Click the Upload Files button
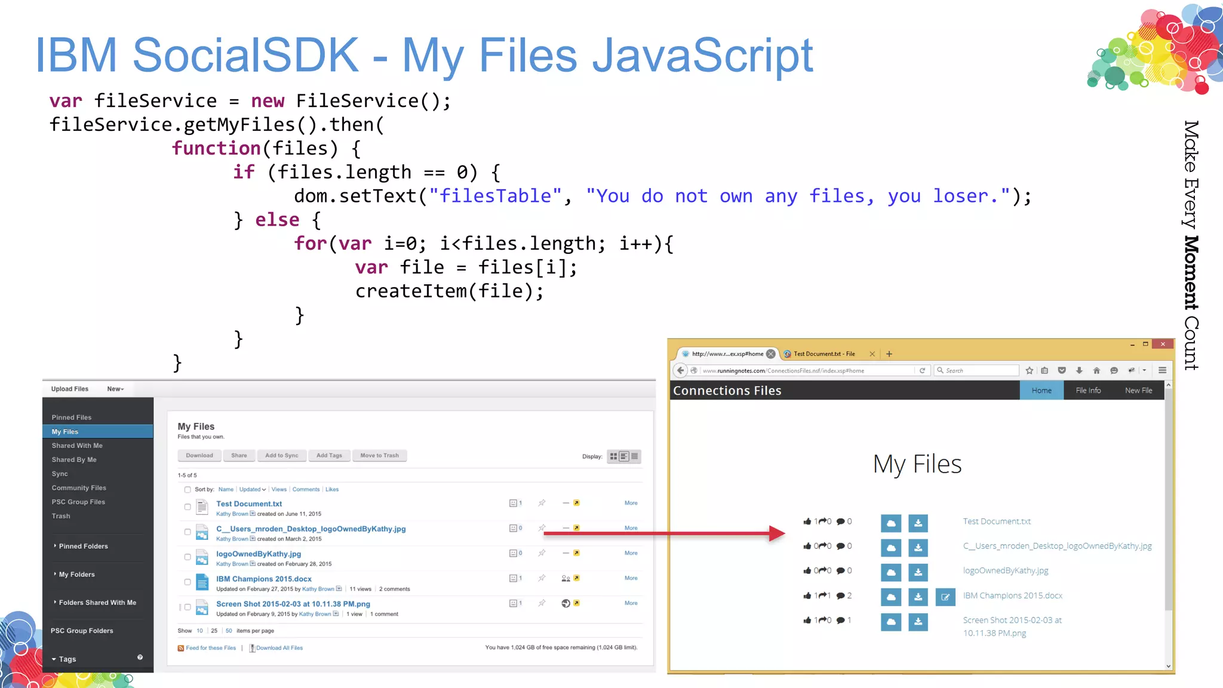 (x=70, y=389)
